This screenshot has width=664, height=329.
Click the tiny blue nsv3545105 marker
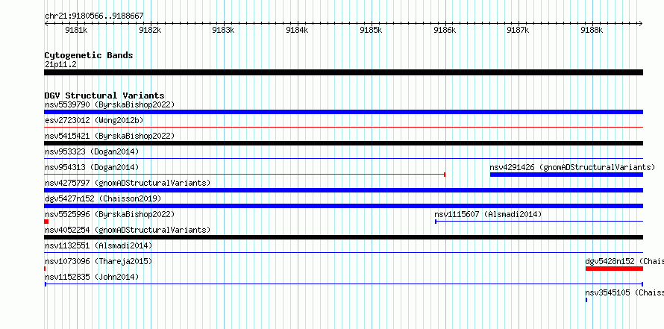point(586,300)
